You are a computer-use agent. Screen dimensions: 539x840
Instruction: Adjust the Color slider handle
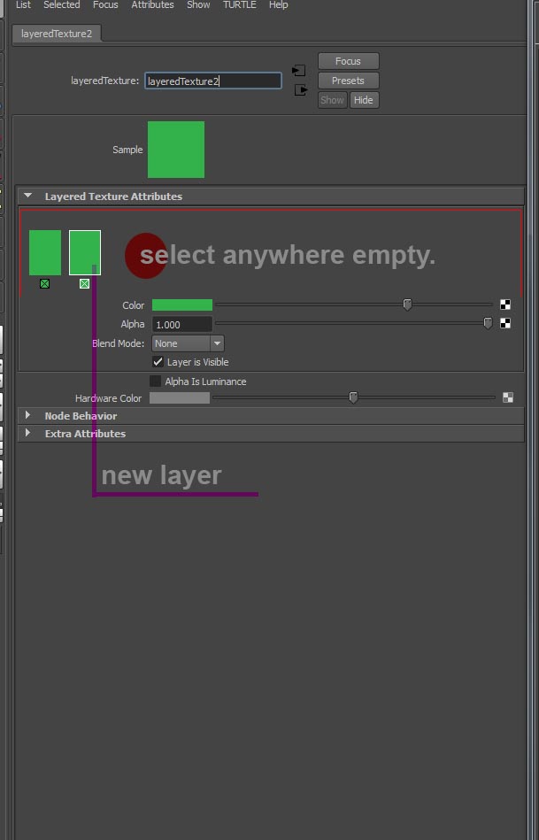(x=407, y=304)
